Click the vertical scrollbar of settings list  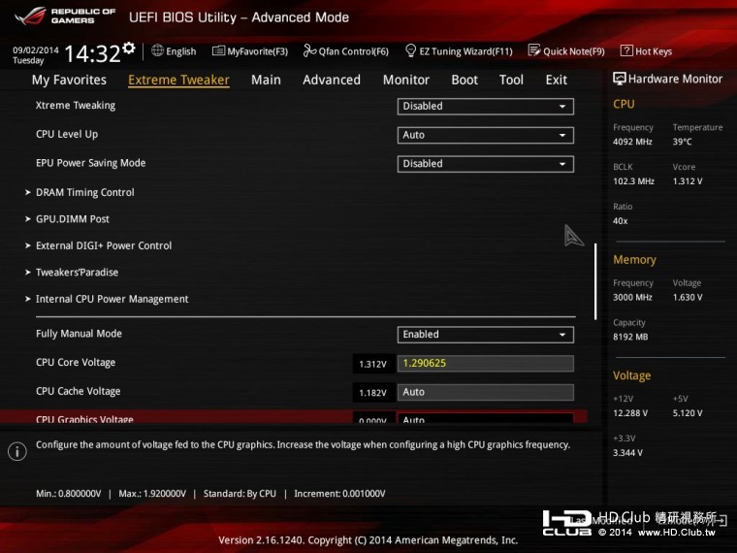click(595, 281)
